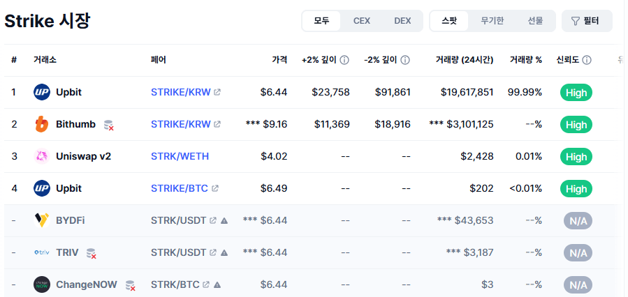Screen dimensions: 628x297
Task: Open the ChangeNOW STRK/BTC pair link
Action: point(175,284)
